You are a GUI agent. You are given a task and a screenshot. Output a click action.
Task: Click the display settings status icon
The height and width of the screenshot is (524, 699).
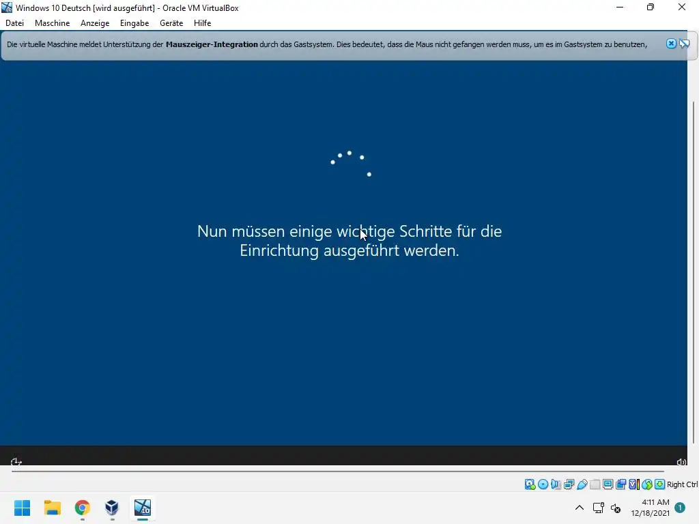pos(608,484)
